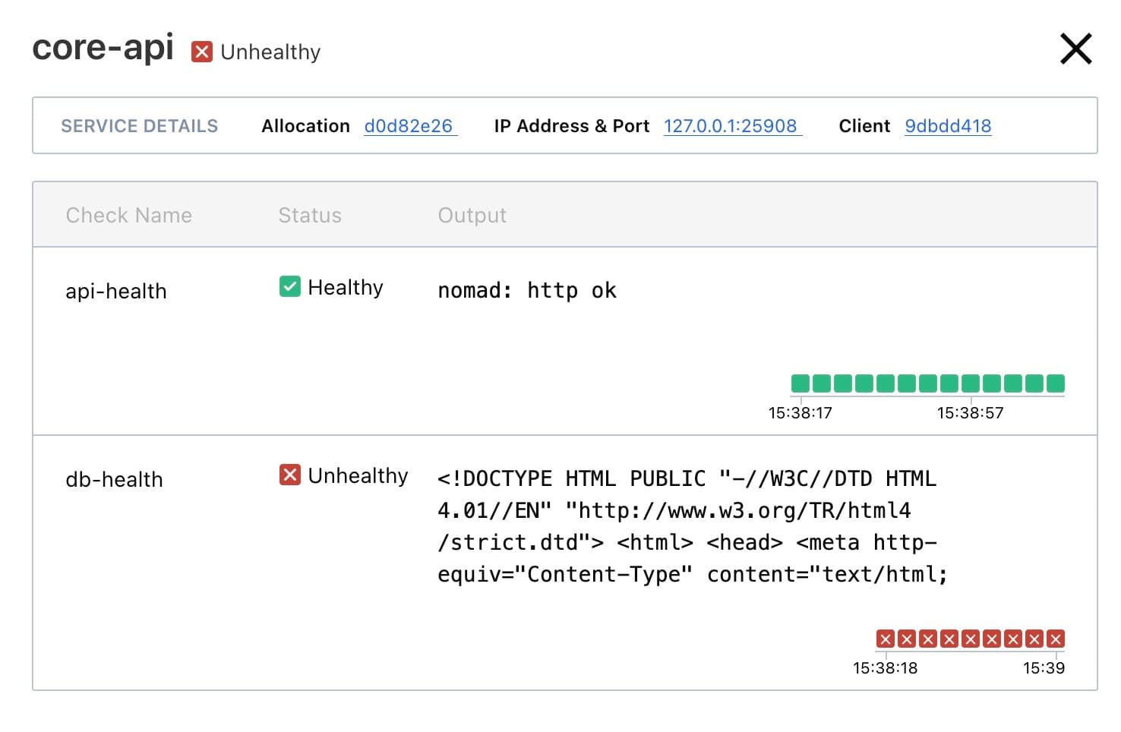Follow the Client link 9dbdd418
The image size is (1121, 732).
(x=947, y=125)
